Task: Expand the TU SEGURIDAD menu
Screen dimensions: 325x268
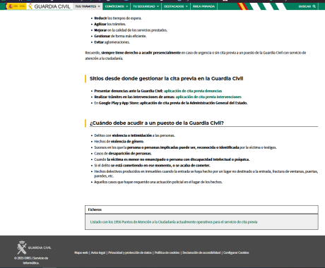Action: (146, 6)
